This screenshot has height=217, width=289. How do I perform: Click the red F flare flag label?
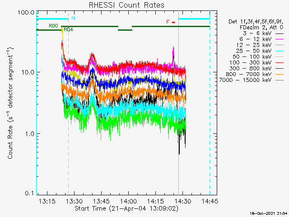tap(168, 22)
